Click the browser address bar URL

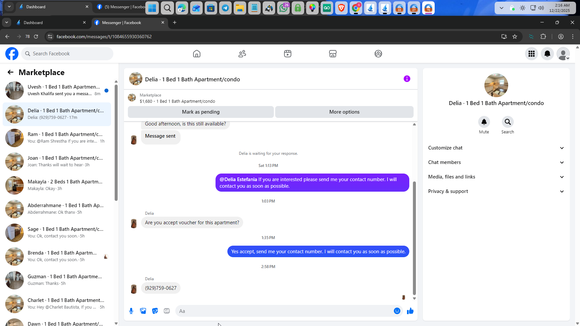[104, 37]
